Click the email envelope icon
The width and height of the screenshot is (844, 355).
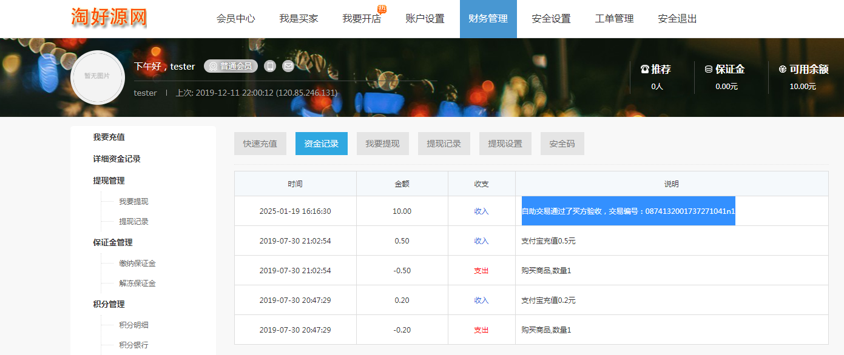coord(288,66)
